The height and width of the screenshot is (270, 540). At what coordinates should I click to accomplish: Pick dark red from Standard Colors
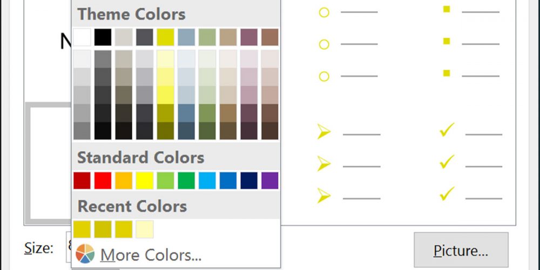[x=82, y=180]
